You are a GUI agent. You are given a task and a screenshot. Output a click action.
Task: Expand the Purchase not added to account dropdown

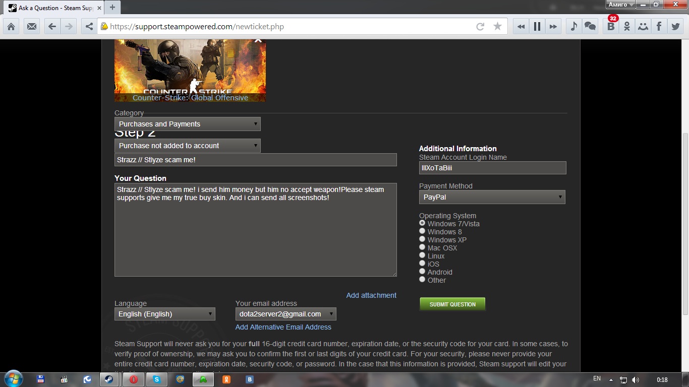[188, 146]
